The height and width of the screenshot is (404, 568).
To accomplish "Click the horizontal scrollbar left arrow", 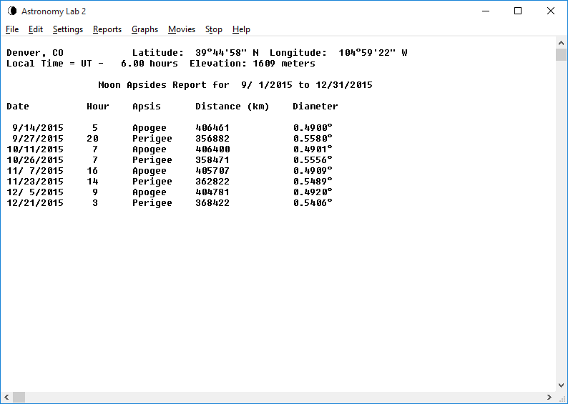I will (x=6, y=398).
